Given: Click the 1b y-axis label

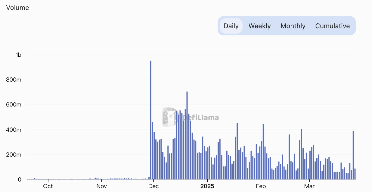Looking at the screenshot, I should 18,55.
